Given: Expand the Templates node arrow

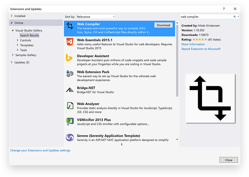Looking at the screenshot, I should (x=18, y=45).
